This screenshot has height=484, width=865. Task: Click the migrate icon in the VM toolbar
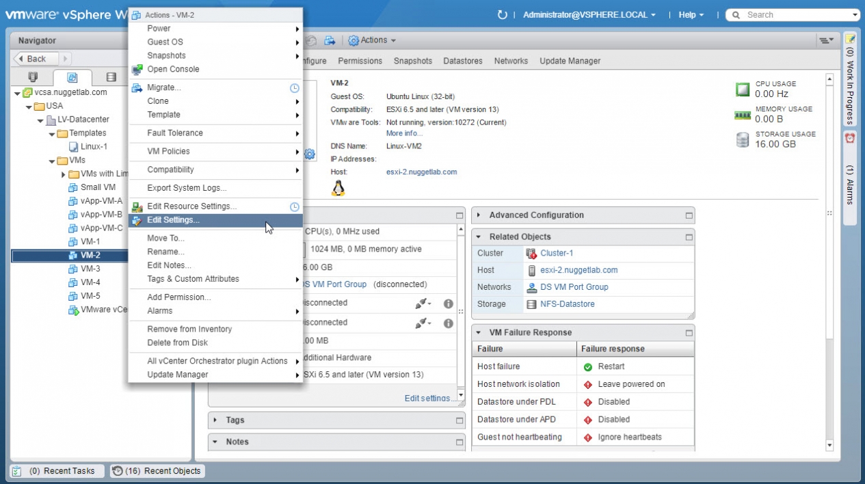[x=330, y=40]
